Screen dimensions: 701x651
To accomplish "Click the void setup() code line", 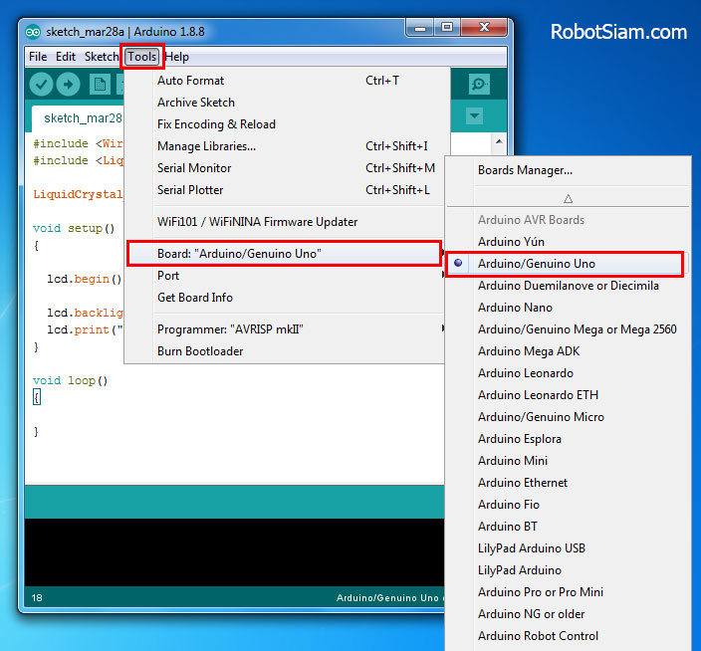I will (74, 228).
